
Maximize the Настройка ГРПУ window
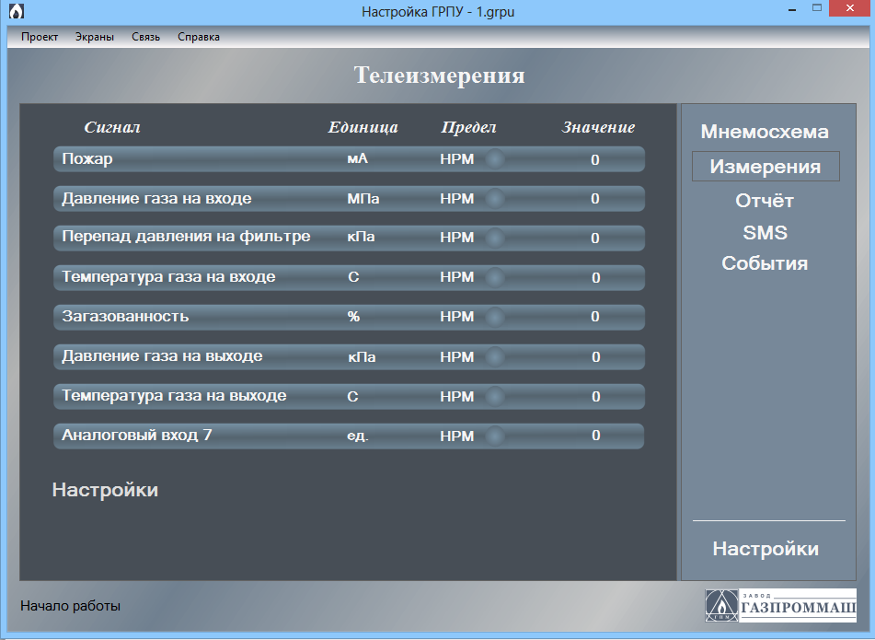click(817, 8)
